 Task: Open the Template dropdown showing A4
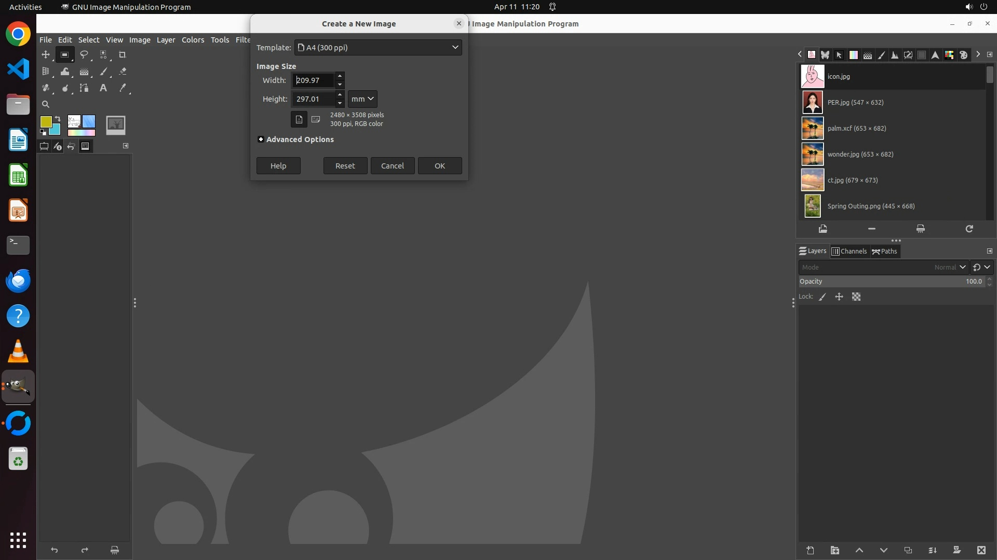pyautogui.click(x=378, y=47)
